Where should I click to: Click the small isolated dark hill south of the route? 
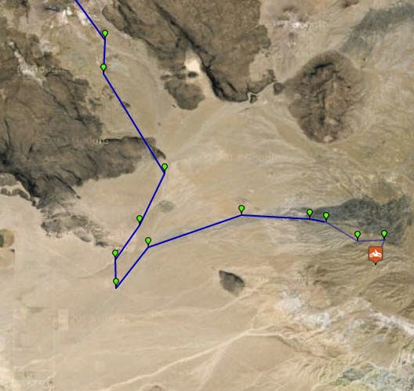tap(231, 282)
